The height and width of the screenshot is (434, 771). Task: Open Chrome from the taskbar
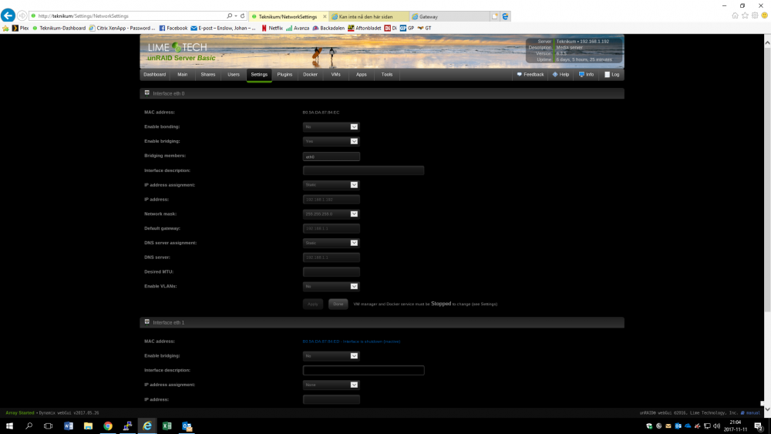point(108,426)
